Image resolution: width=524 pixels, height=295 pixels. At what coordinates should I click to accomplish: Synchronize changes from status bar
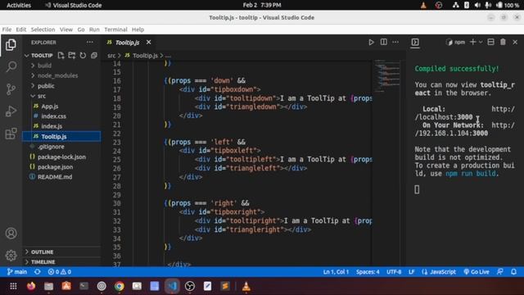point(38,272)
